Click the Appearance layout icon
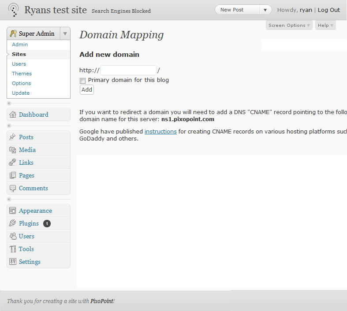Image resolution: width=347 pixels, height=311 pixels. (x=13, y=211)
